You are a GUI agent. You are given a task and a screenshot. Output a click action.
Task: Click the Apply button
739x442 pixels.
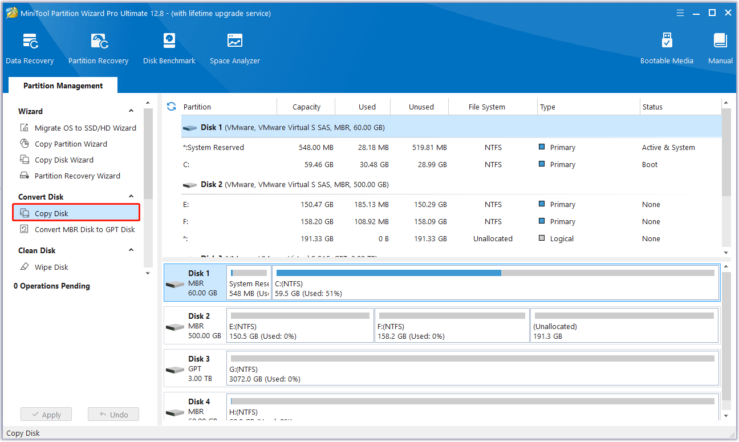point(46,415)
